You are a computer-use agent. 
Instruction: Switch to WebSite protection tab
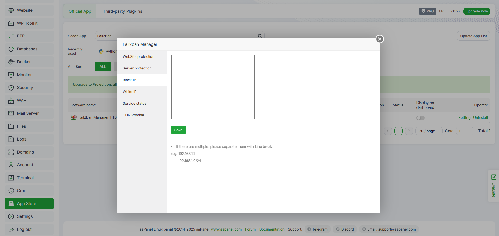[x=142, y=56]
